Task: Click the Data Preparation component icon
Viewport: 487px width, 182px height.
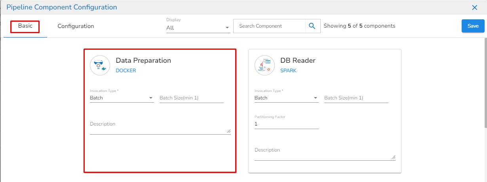Action: coord(100,65)
